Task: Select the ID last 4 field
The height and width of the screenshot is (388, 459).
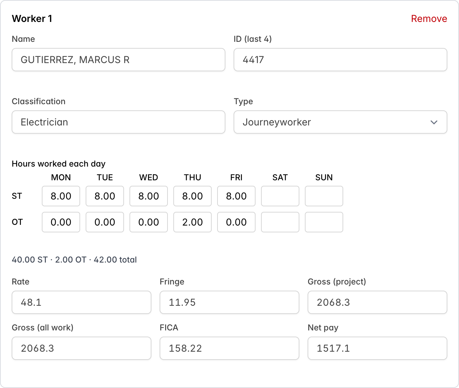Action: click(340, 60)
